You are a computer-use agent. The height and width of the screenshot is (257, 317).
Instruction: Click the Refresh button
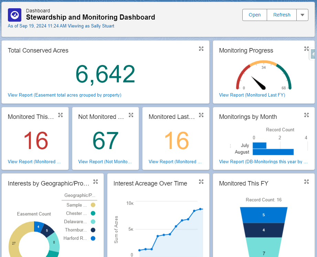(x=282, y=15)
